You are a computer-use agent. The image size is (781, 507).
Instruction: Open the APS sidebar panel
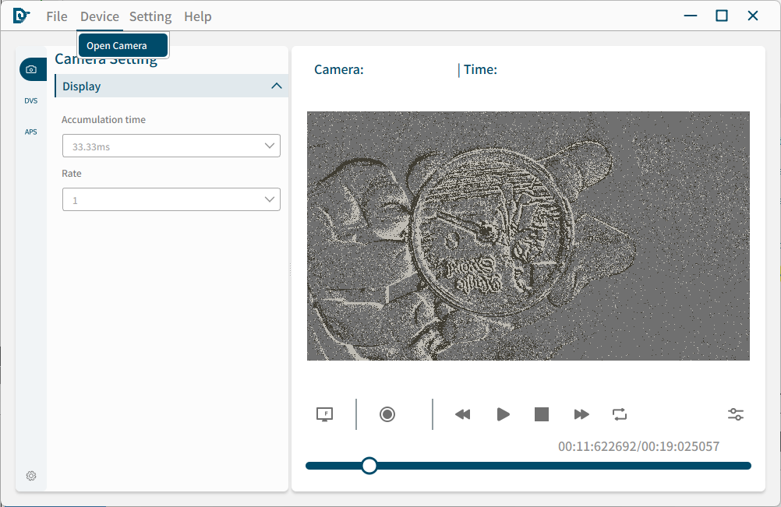(31, 132)
